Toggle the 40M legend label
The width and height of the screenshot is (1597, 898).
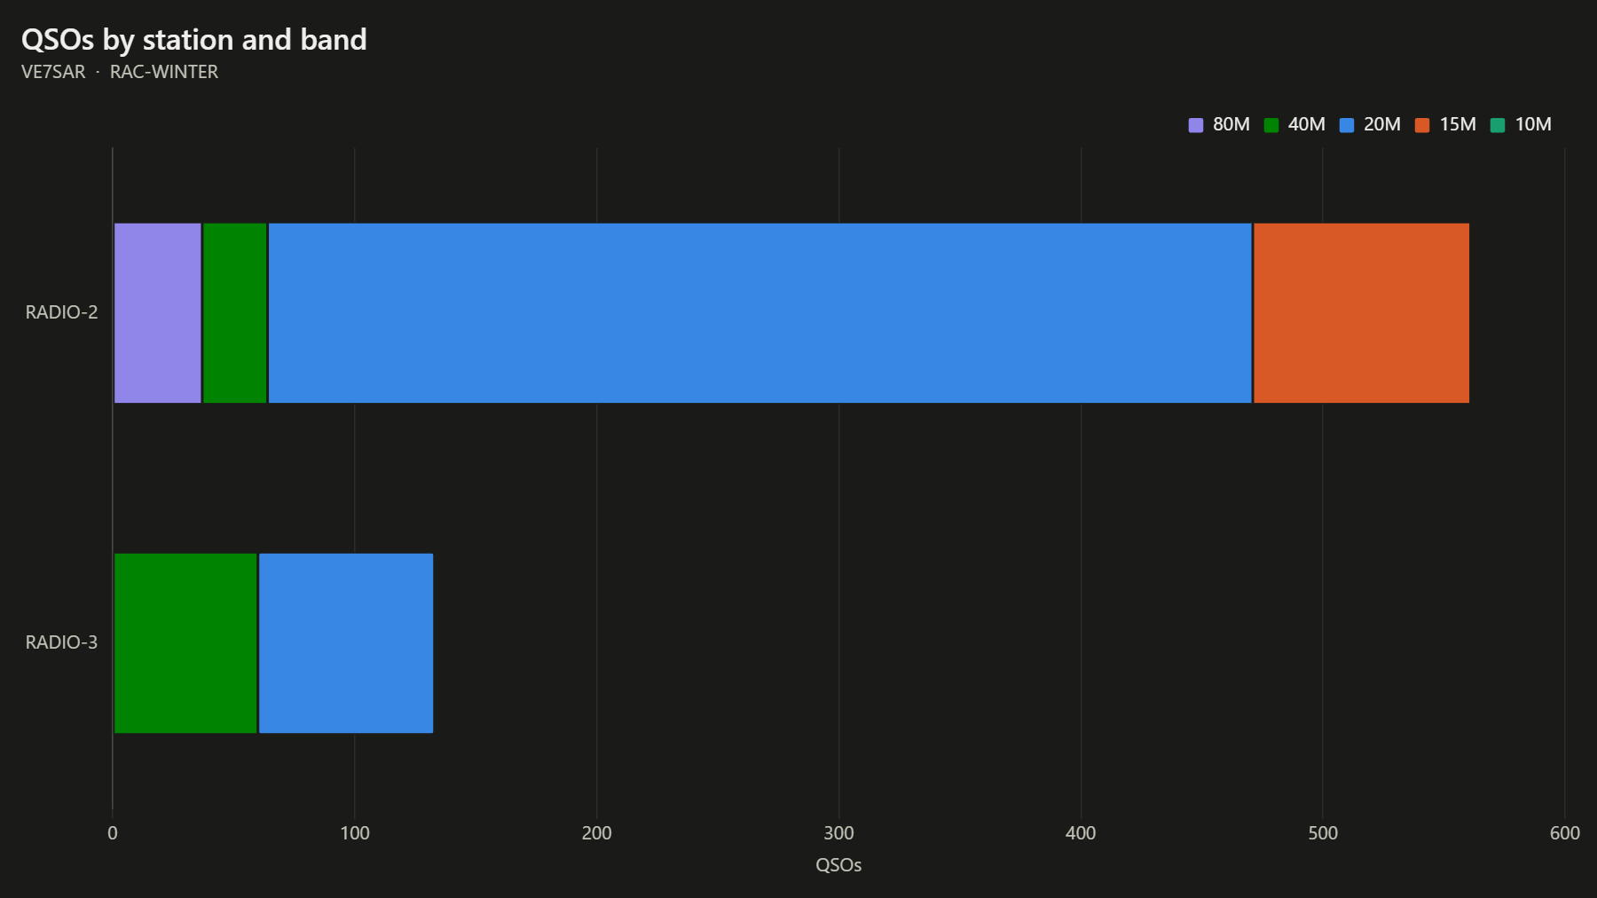[1307, 124]
